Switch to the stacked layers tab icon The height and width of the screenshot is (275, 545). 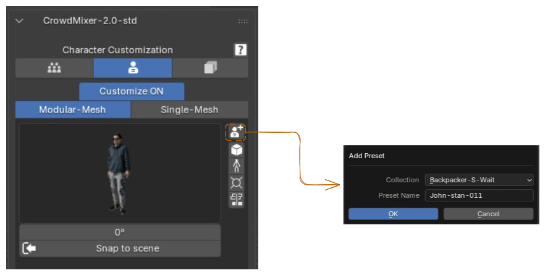(x=210, y=68)
